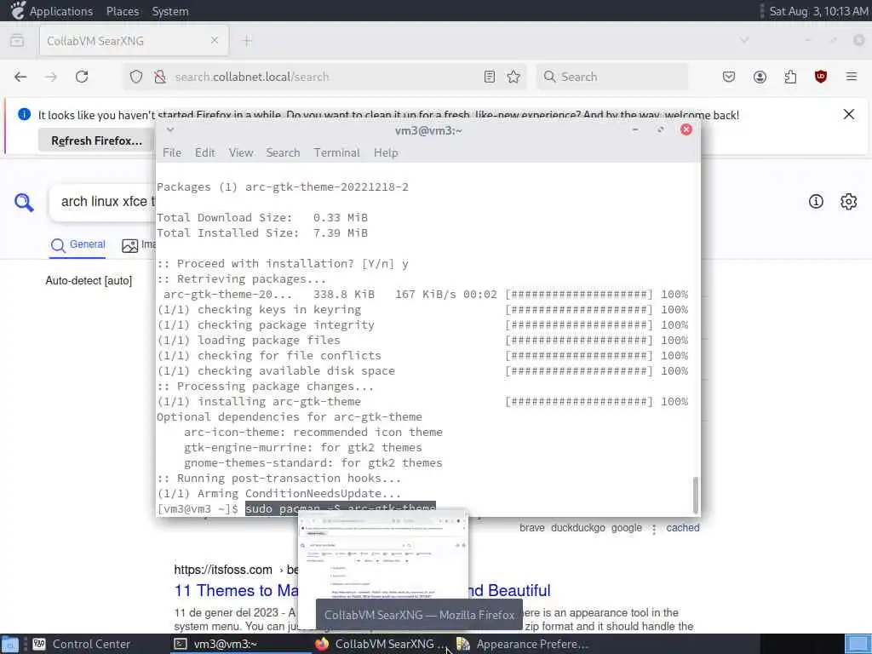This screenshot has height=654, width=872.
Task: Click the brave engine link
Action: click(x=531, y=528)
